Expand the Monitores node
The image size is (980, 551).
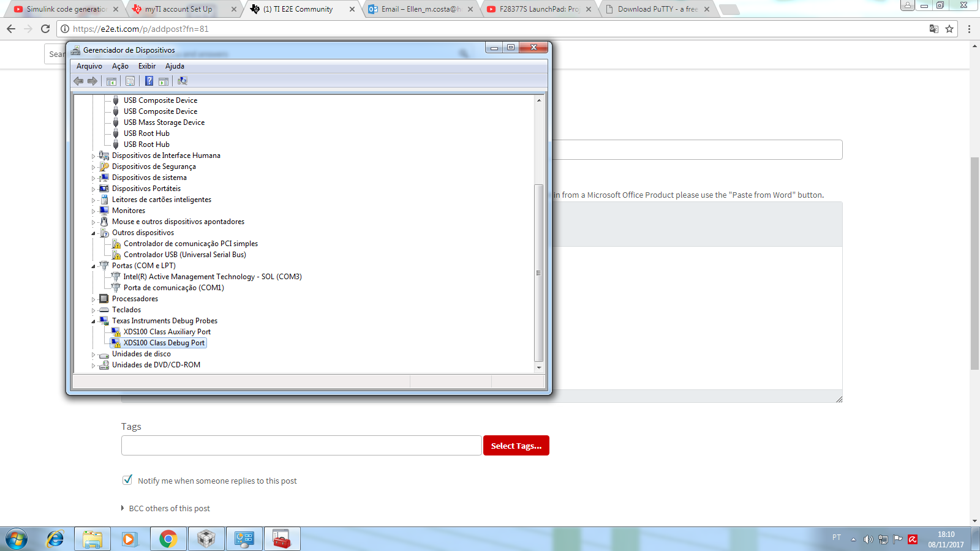click(94, 211)
